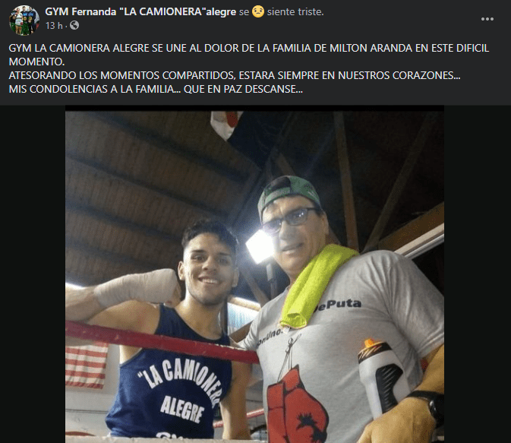Open the GYM Fernanda "LA CAMIONERA"alegre page name

[140, 11]
